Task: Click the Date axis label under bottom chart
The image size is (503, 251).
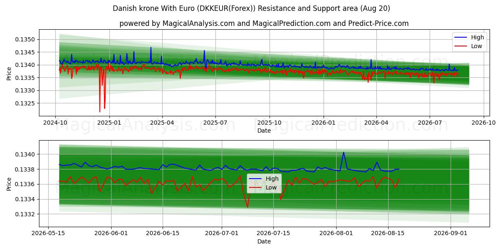Action: coord(264,241)
